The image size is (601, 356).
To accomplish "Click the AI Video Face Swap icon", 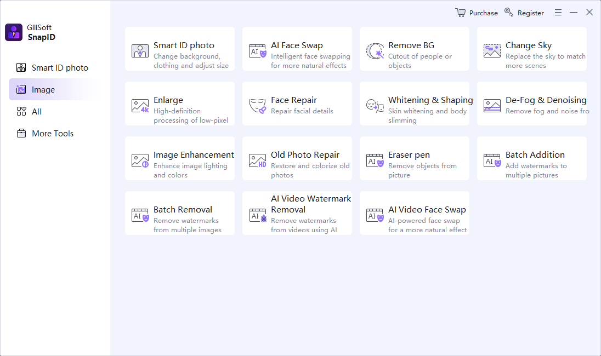I will coord(375,215).
